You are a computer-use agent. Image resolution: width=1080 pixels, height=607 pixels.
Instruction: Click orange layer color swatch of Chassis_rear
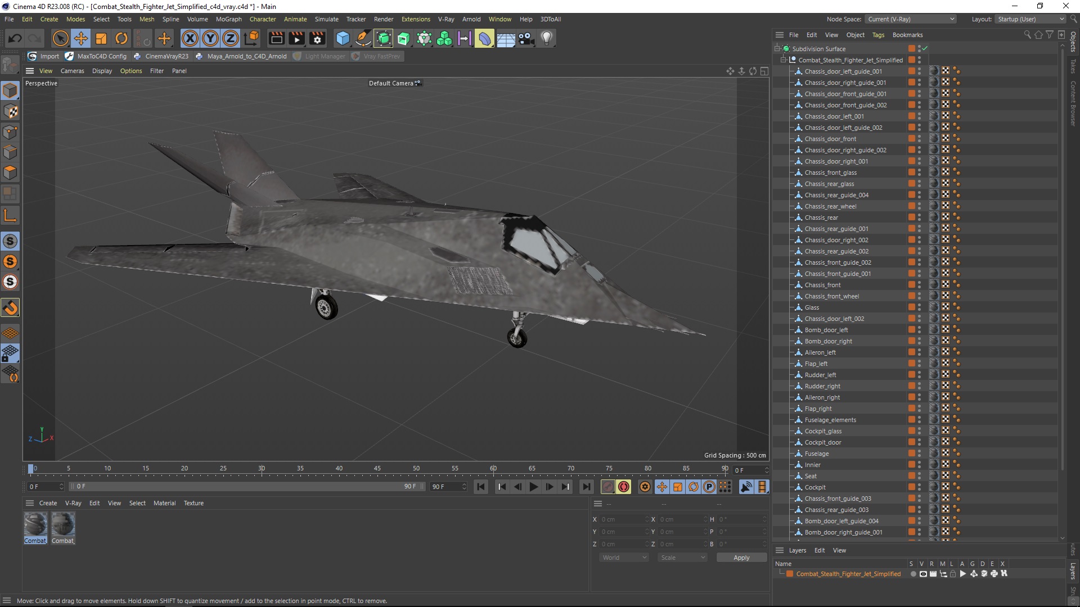[911, 218]
